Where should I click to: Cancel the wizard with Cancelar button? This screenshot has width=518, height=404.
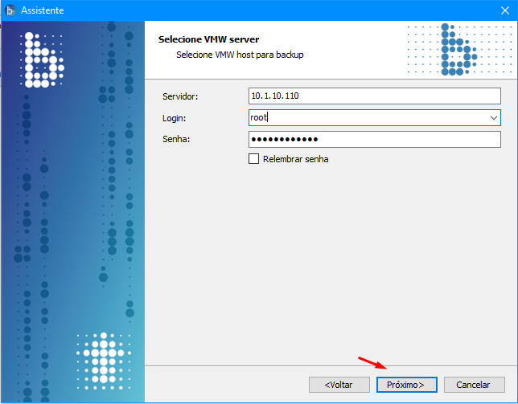475,385
